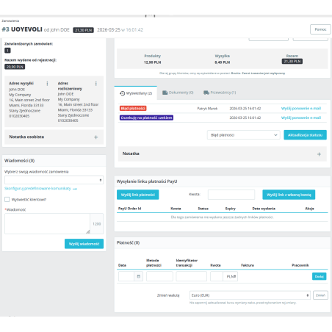Screen dimensions: 332x332
Task: Focus the Wiadomość text area
Action: point(47,223)
